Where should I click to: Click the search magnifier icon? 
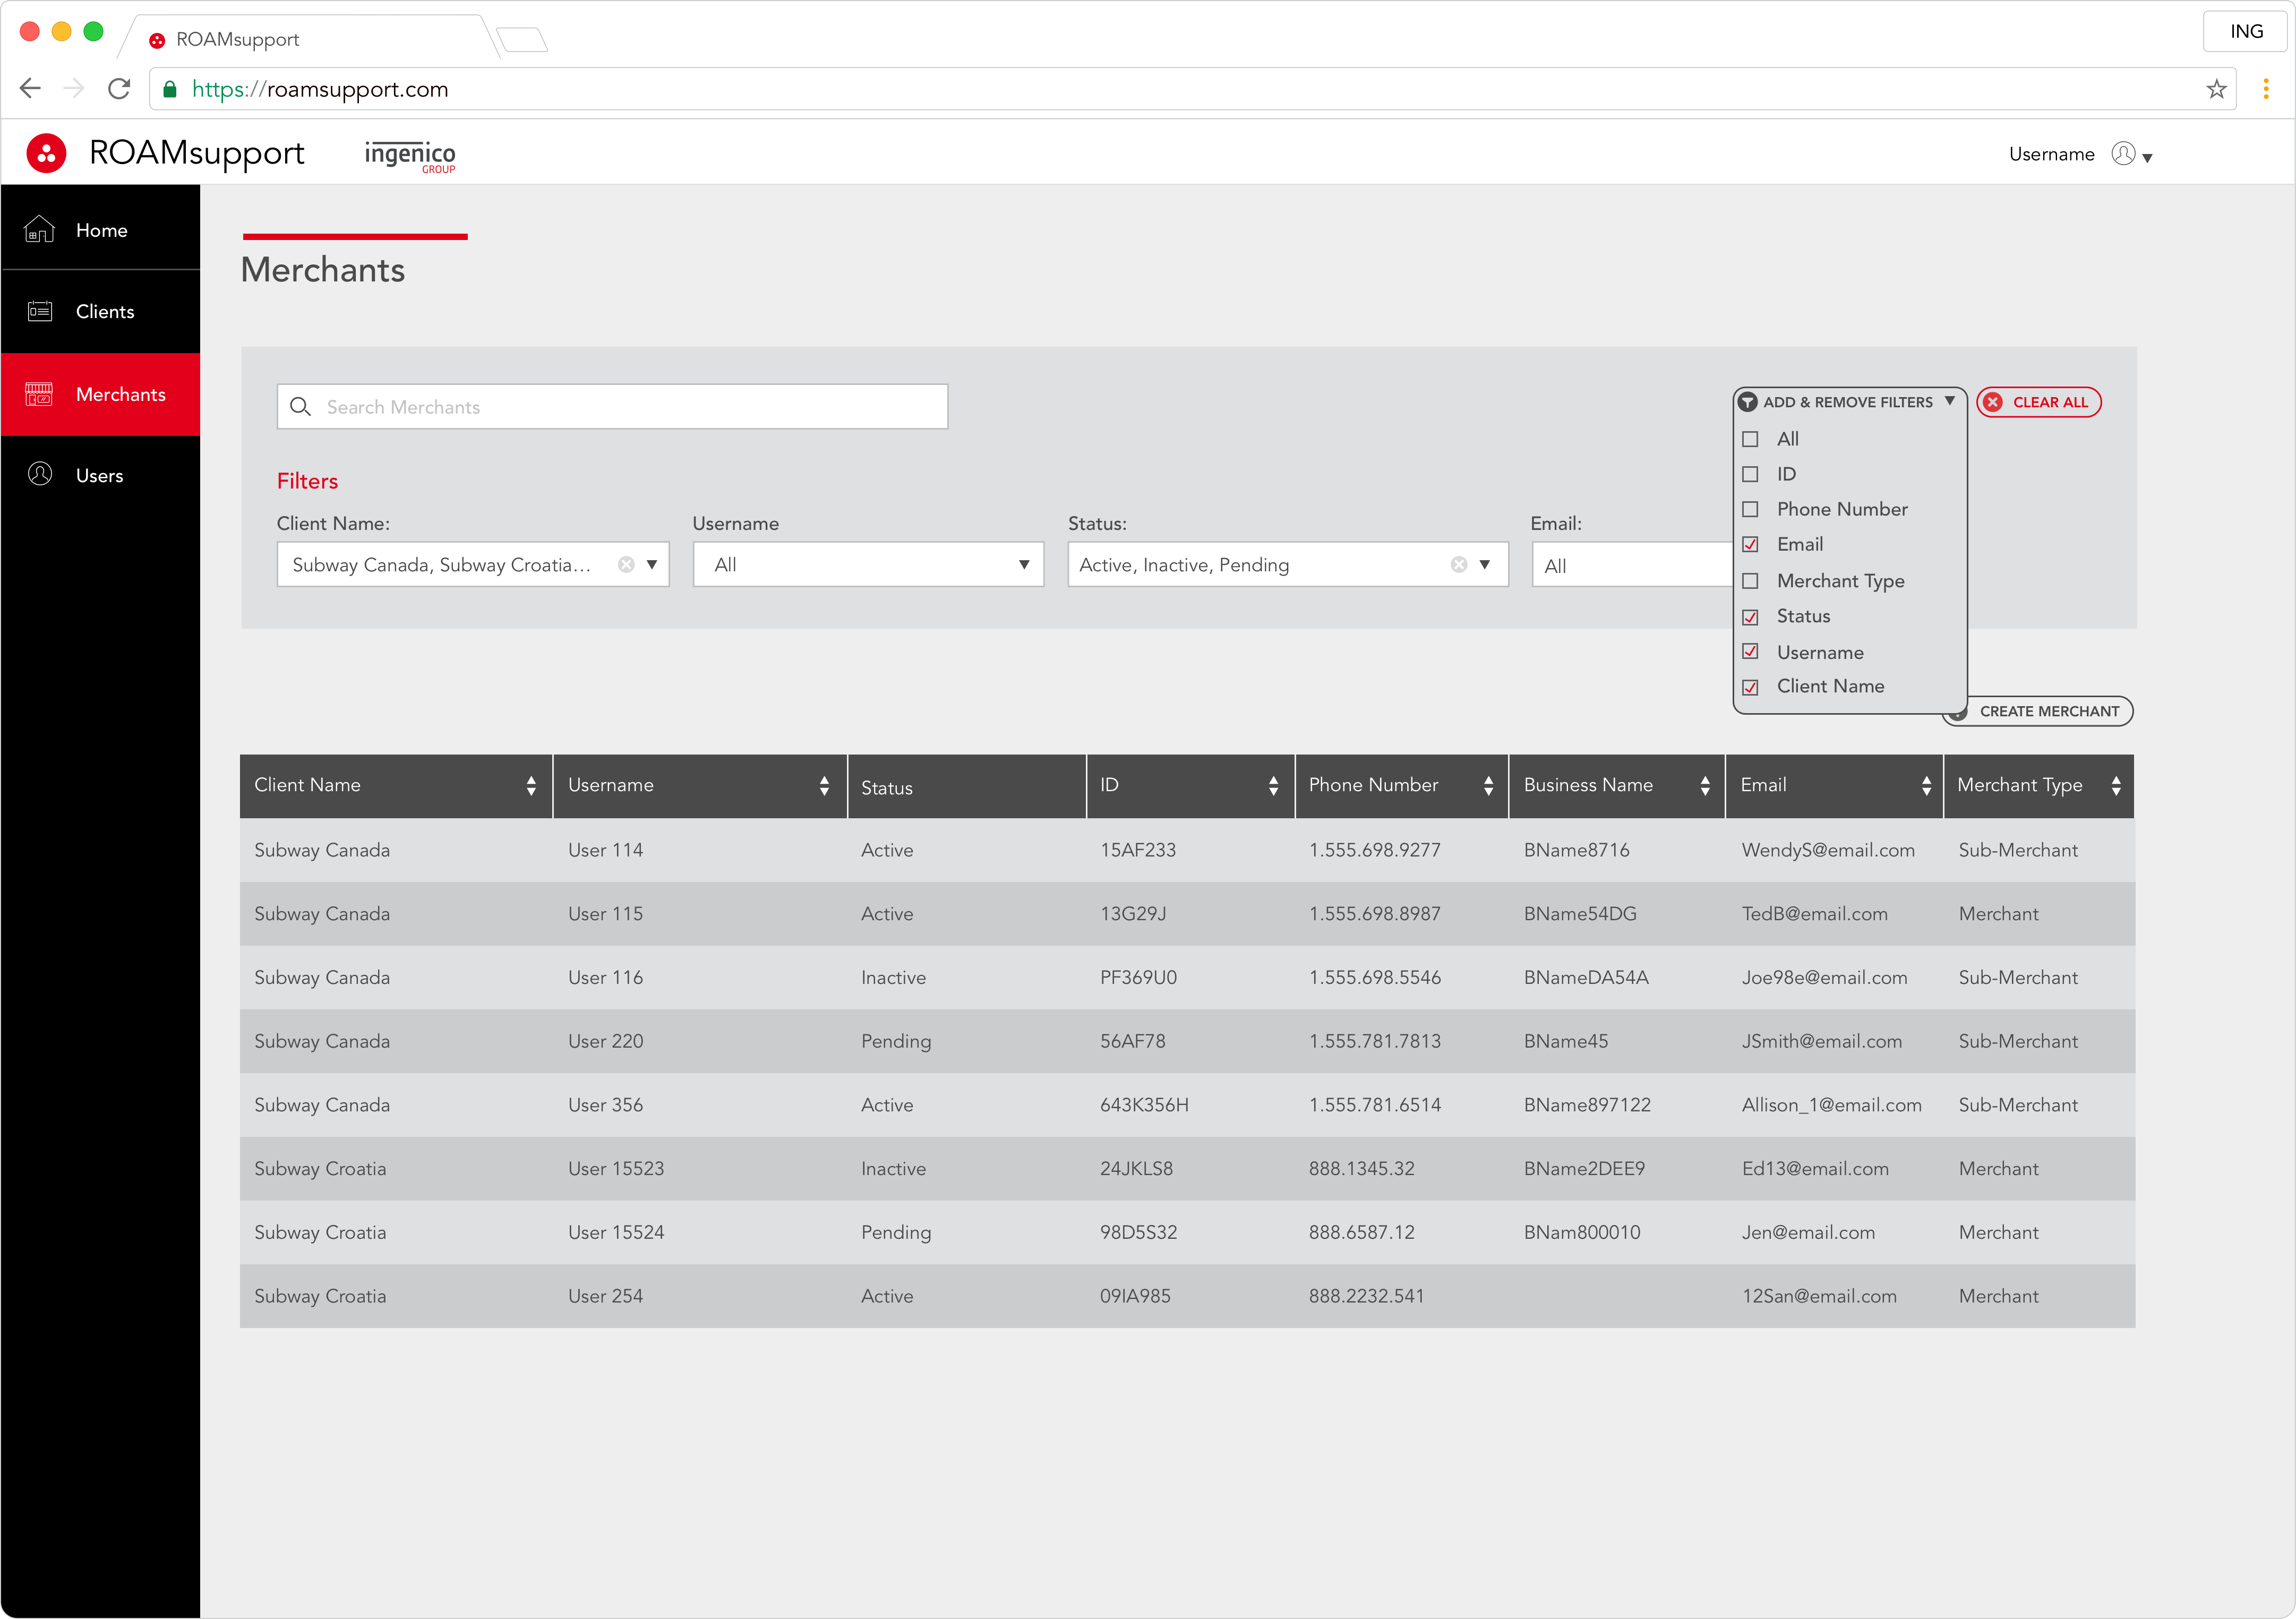(300, 407)
